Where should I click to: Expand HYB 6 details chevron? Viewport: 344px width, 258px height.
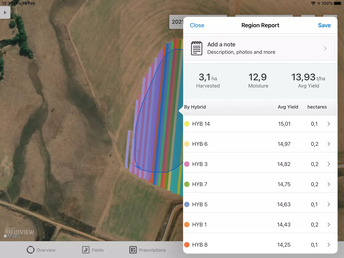pyautogui.click(x=329, y=144)
